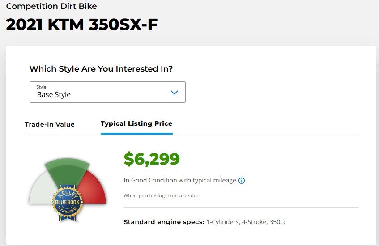Viewport: 379px width, 246px height.
Task: Click the Standard engine specs label
Action: 164,222
